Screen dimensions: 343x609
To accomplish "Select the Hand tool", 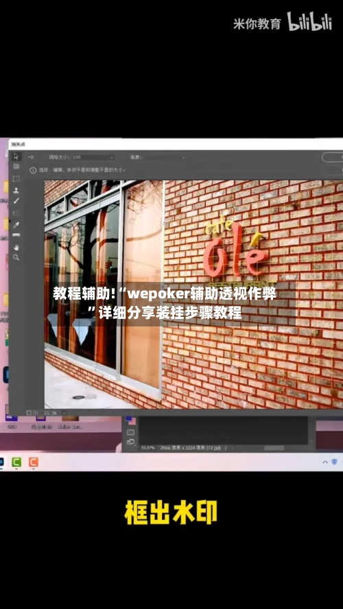I will 16,247.
